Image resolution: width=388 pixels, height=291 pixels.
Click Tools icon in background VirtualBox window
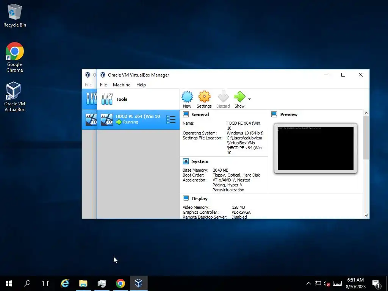(91, 99)
